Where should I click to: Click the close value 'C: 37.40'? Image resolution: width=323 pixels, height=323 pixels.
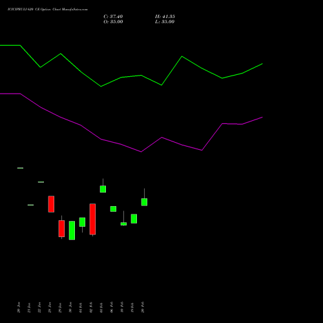point(113,17)
